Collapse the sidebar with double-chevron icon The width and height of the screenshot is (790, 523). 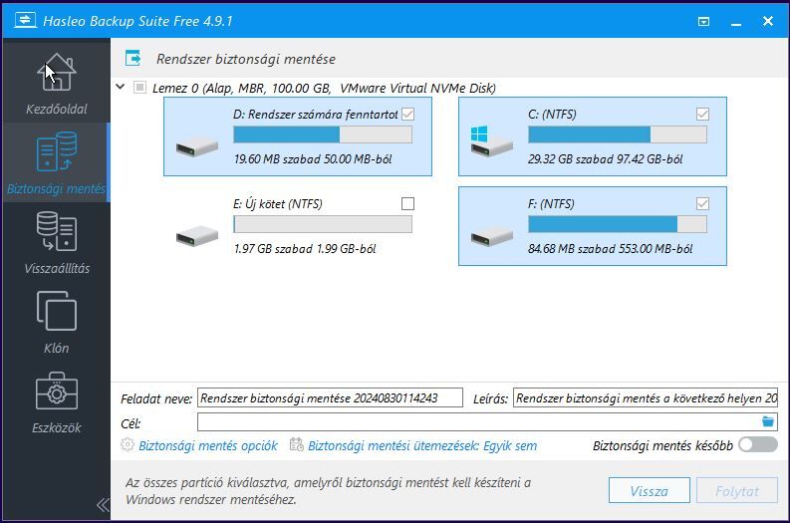pos(103,505)
